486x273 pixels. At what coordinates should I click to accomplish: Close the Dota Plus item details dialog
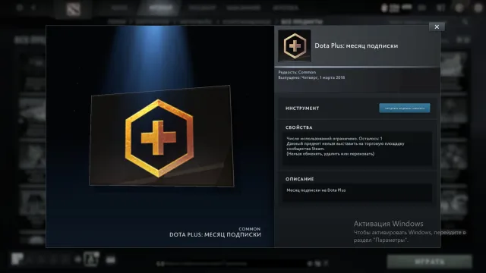[x=437, y=27]
